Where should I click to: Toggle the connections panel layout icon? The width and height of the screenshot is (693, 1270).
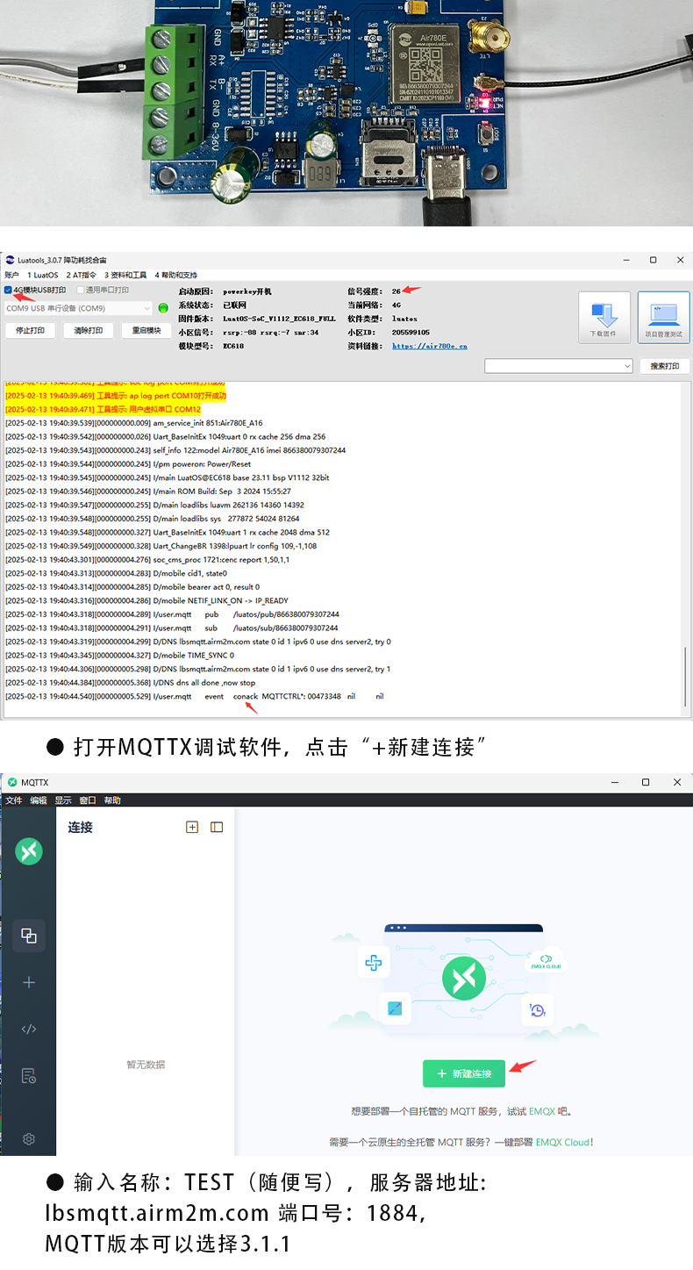[217, 827]
